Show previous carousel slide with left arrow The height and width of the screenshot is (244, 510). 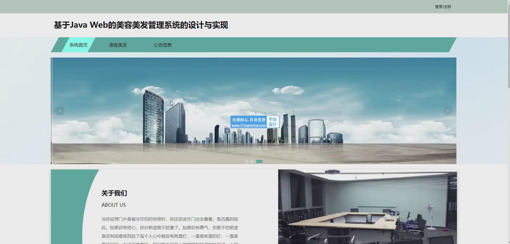pos(60,111)
